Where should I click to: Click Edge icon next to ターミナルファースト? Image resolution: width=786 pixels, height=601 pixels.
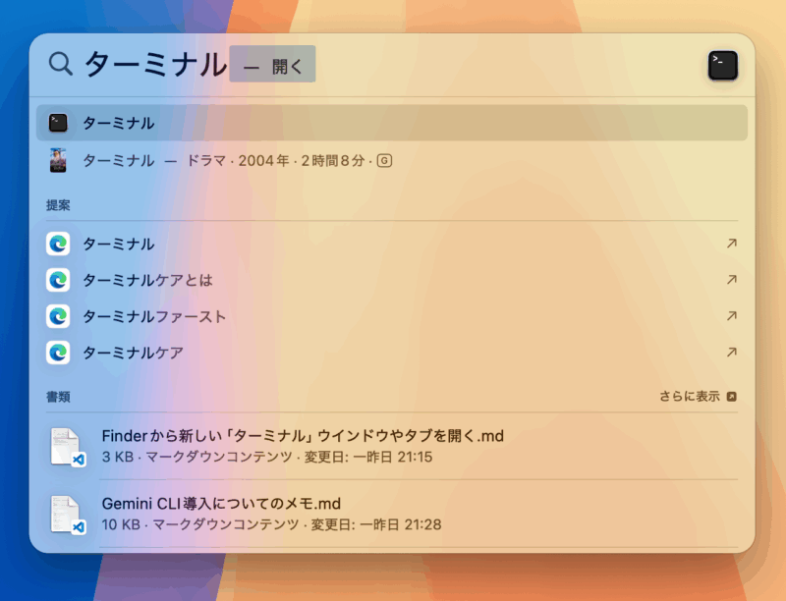pos(58,316)
